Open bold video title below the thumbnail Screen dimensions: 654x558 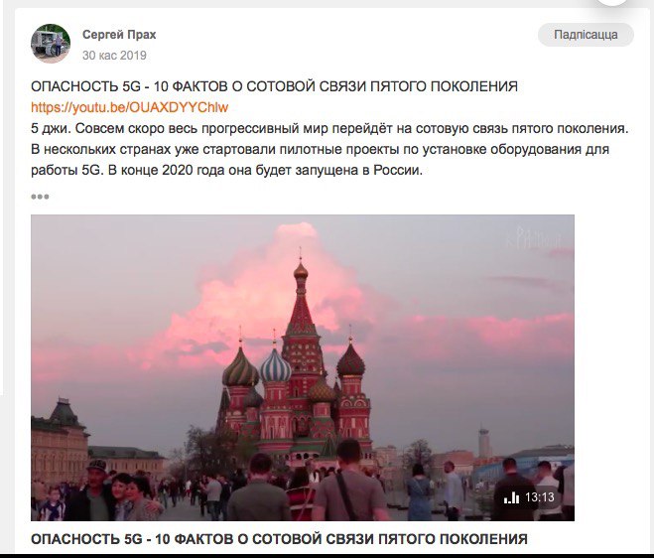pyautogui.click(x=279, y=539)
